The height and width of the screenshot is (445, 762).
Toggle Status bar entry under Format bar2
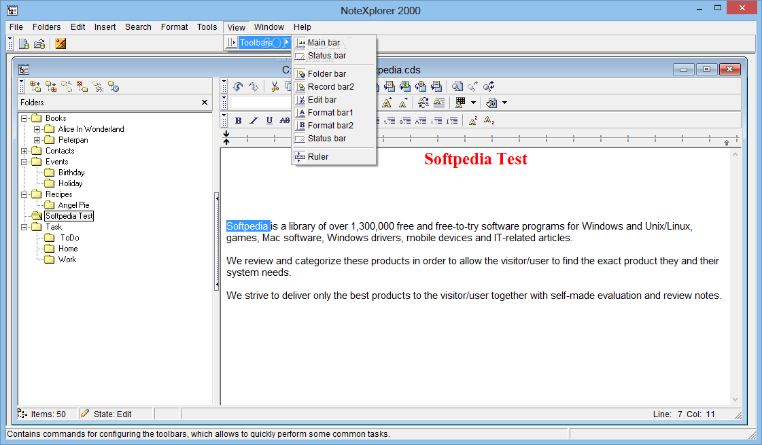click(334, 139)
